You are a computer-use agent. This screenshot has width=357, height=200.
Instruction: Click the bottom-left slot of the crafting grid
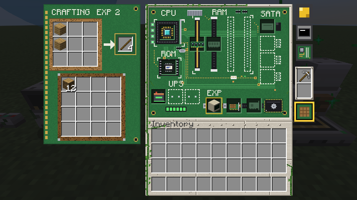pyautogui.click(x=60, y=59)
